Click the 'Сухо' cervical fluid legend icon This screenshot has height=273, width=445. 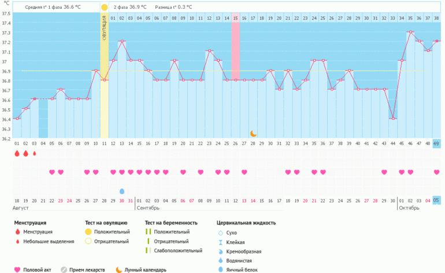click(x=220, y=233)
